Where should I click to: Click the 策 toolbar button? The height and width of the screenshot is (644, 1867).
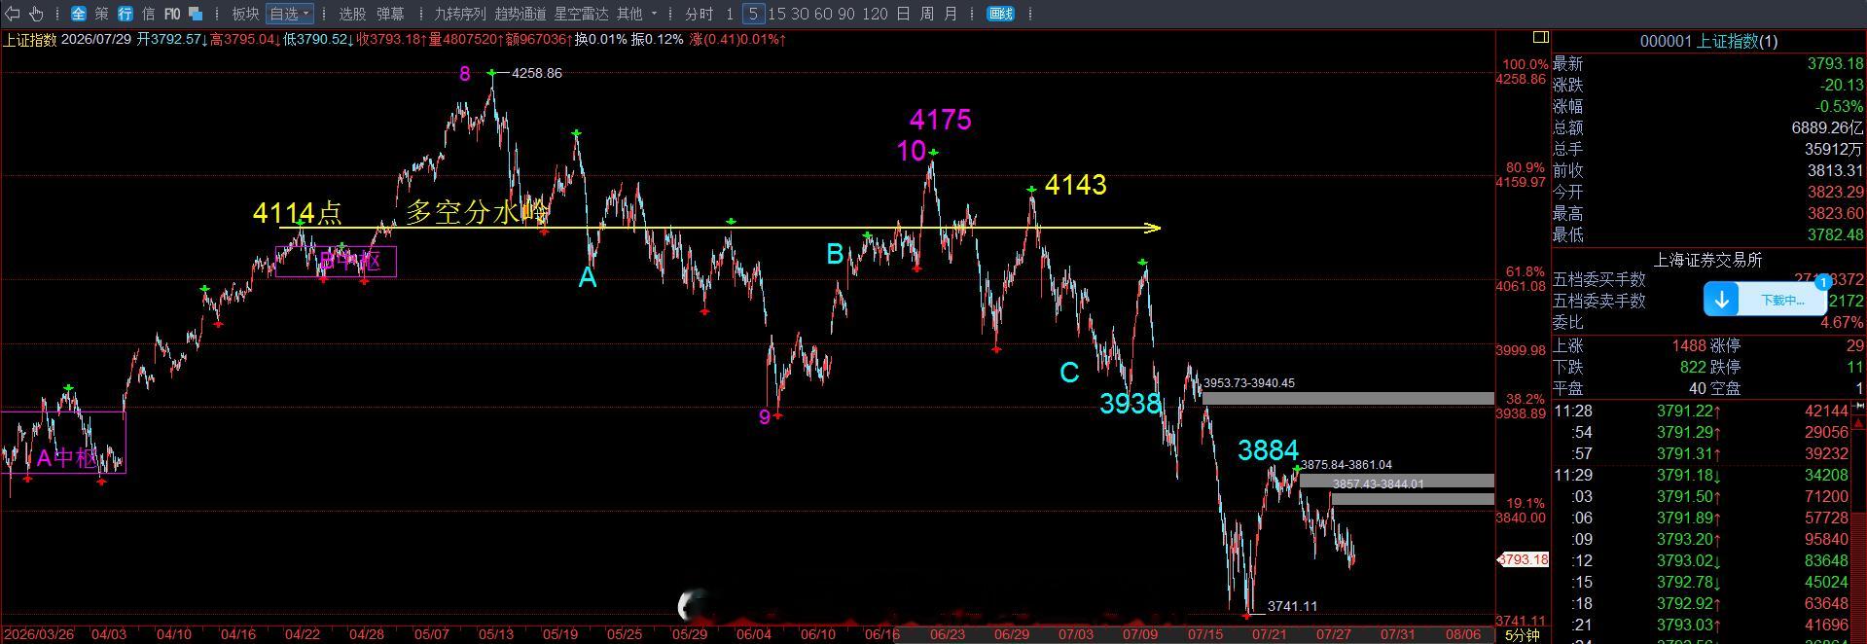click(102, 14)
